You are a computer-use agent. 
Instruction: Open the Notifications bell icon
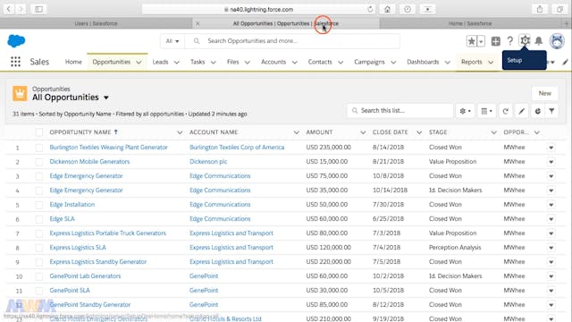coord(538,41)
